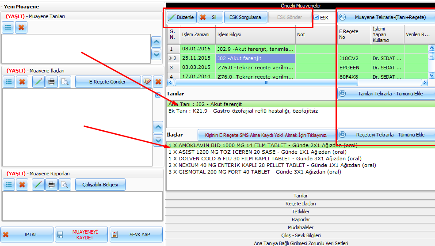Open print preview icon in Muayene İlaçları

[x=65, y=82]
